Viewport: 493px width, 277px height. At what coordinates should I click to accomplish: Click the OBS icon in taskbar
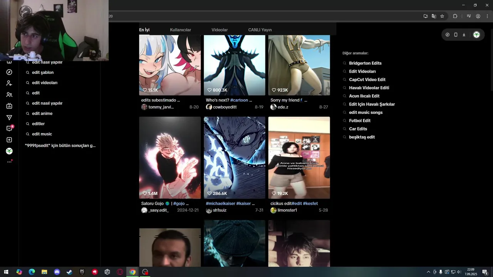coord(145,272)
